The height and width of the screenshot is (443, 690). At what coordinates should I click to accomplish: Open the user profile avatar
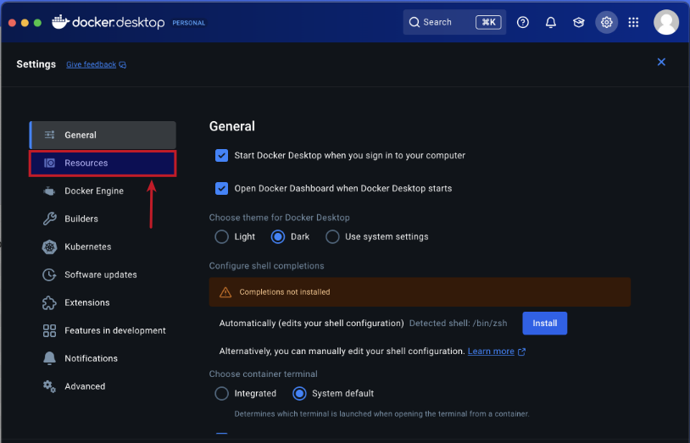(665, 22)
